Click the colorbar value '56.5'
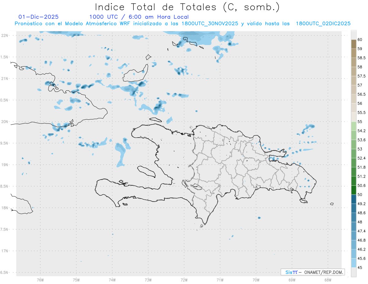Viewport: 368px width, 284px height. pyautogui.click(x=361, y=94)
